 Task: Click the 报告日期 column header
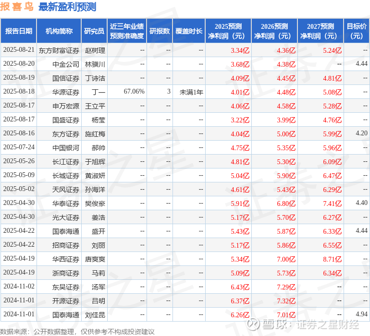(x=19, y=31)
